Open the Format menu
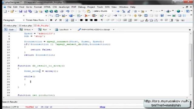Screen dimensions: 194x109 [38, 7]
